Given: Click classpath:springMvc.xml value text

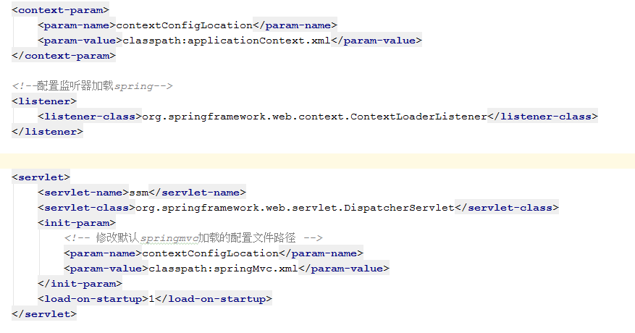Looking at the screenshot, I should (x=223, y=268).
